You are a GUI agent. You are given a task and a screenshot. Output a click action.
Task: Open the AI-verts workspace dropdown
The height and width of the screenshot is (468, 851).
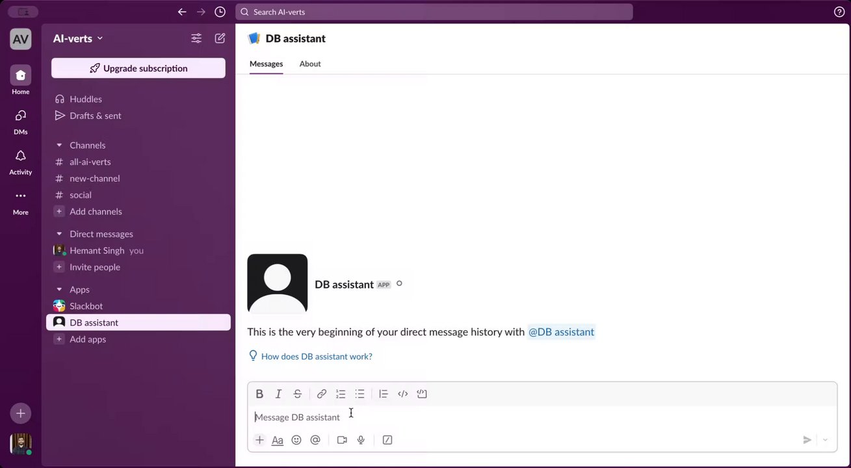coord(78,38)
